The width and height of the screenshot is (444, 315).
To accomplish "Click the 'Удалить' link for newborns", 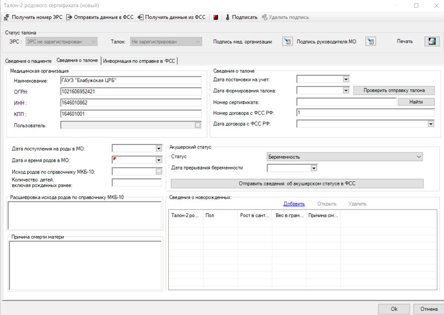I will coord(357,204).
